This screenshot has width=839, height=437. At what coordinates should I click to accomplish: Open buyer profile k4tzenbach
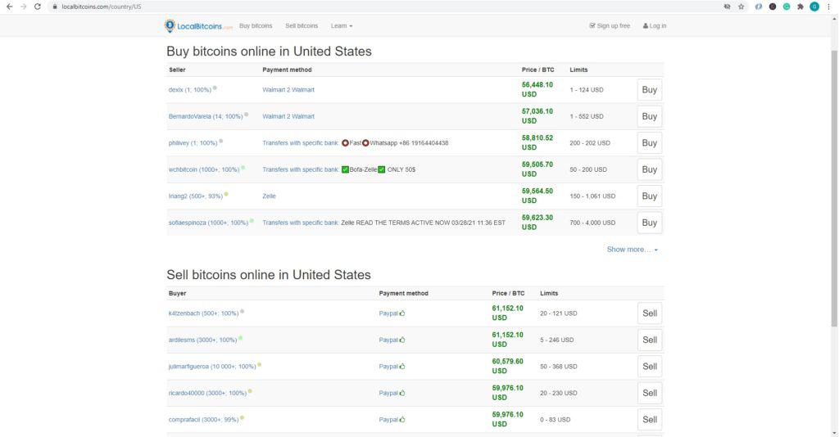[x=203, y=313]
